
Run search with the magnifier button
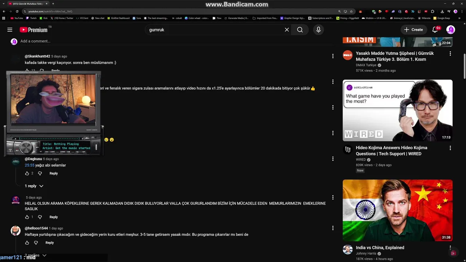(x=300, y=30)
